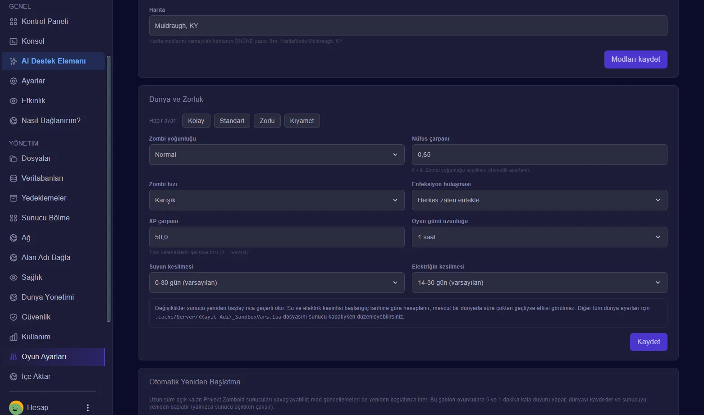
Task: Select the Kolay difficulty preset
Action: coord(196,121)
